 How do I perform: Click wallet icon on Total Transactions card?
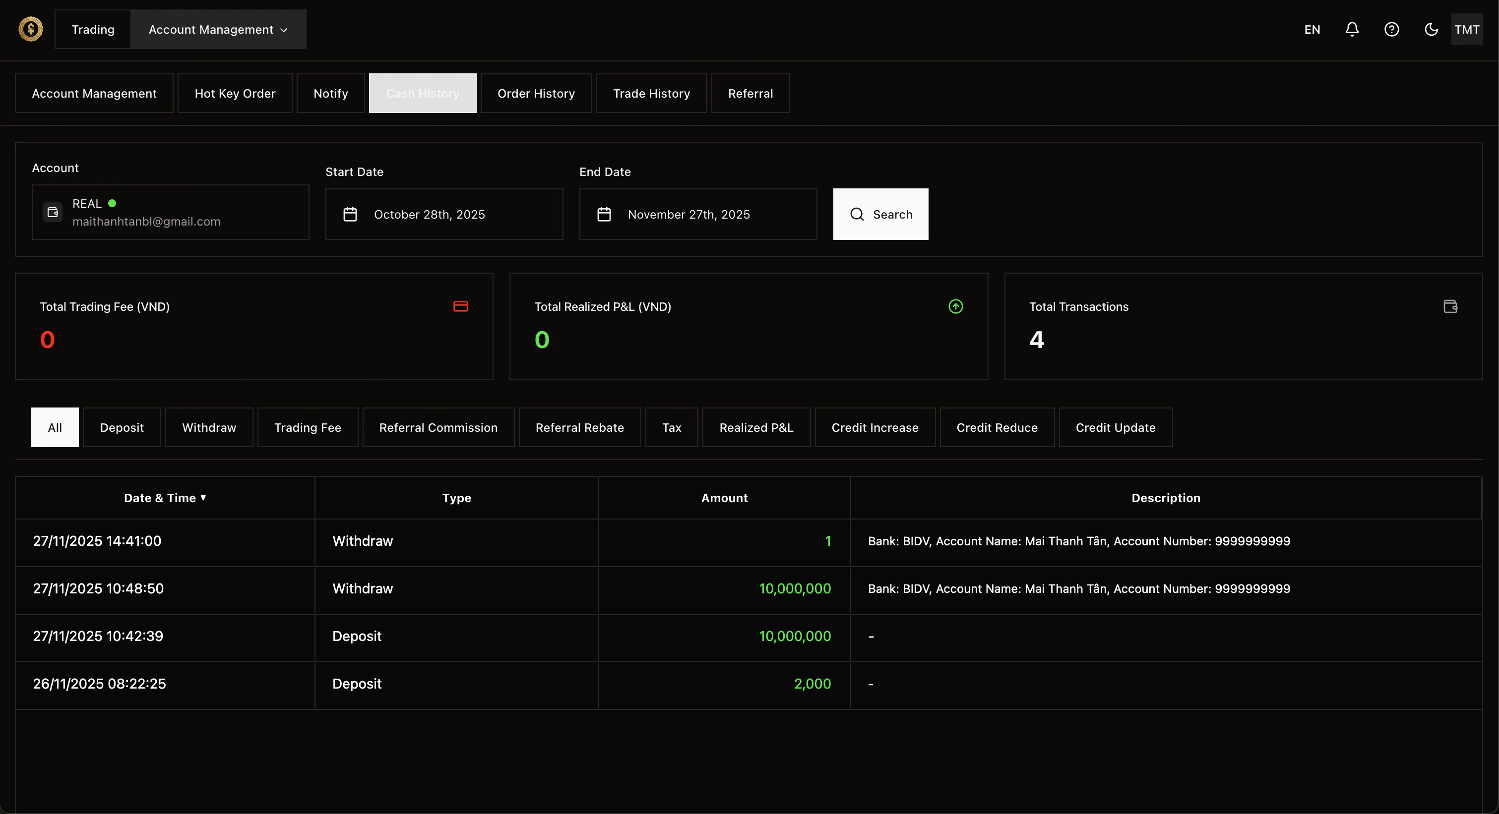[1450, 306]
